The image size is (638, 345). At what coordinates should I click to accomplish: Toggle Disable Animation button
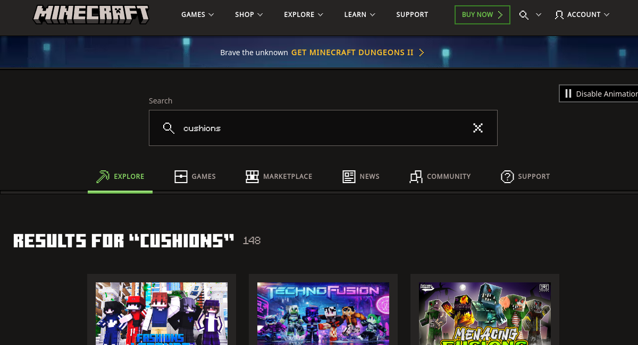point(599,93)
